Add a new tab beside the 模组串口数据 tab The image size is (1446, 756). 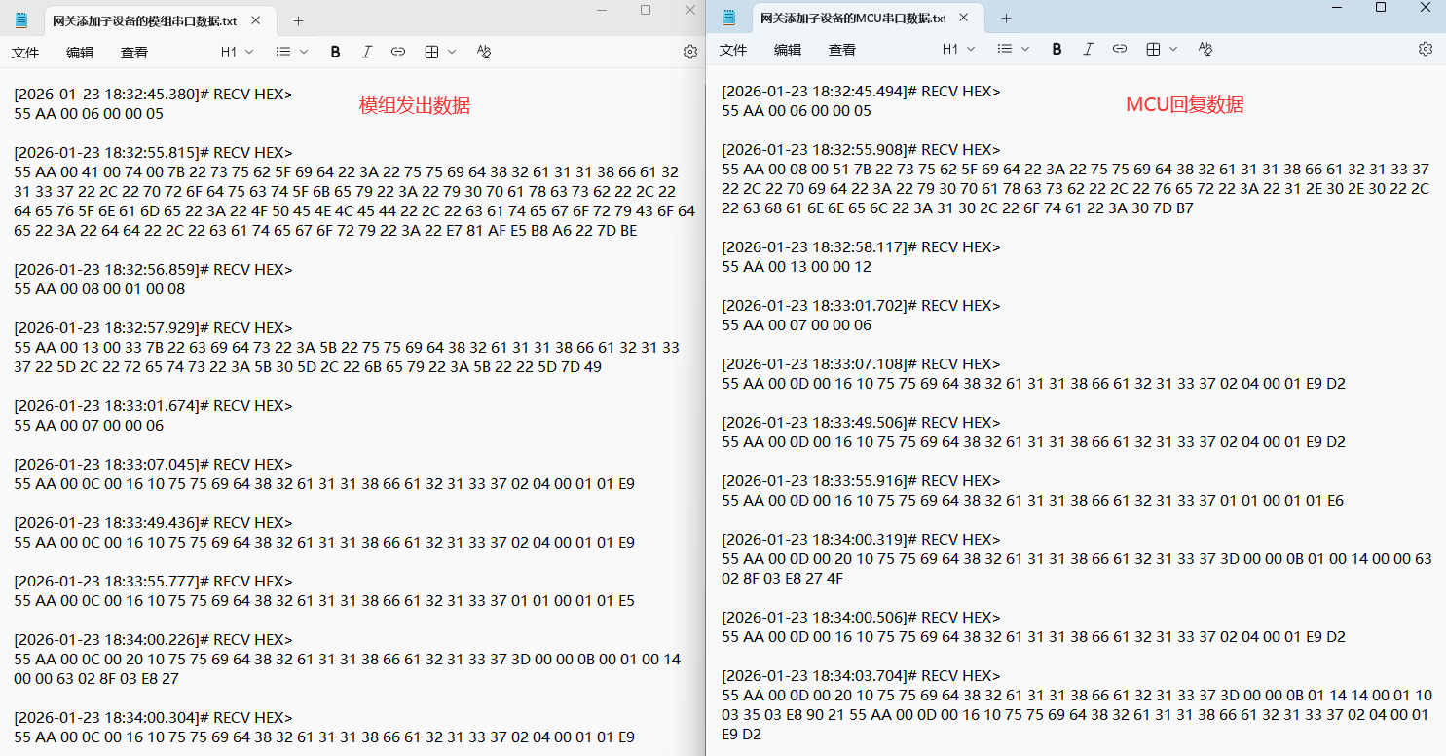click(x=299, y=20)
